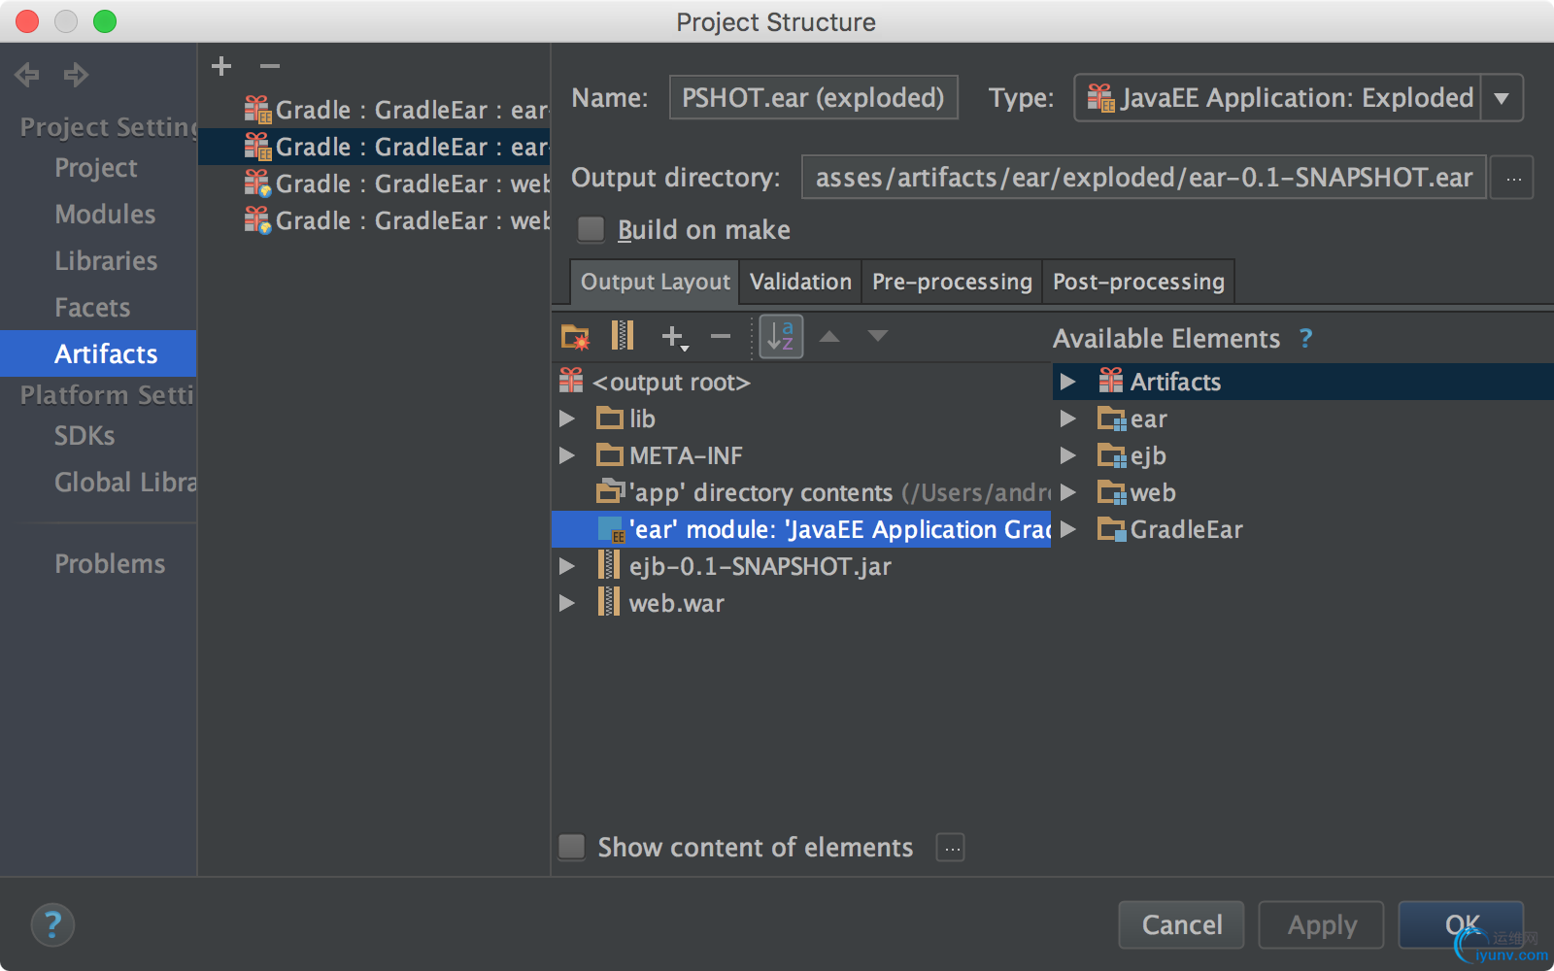The image size is (1554, 971).
Task: Toggle Show content of elements checkbox
Action: pos(572,847)
